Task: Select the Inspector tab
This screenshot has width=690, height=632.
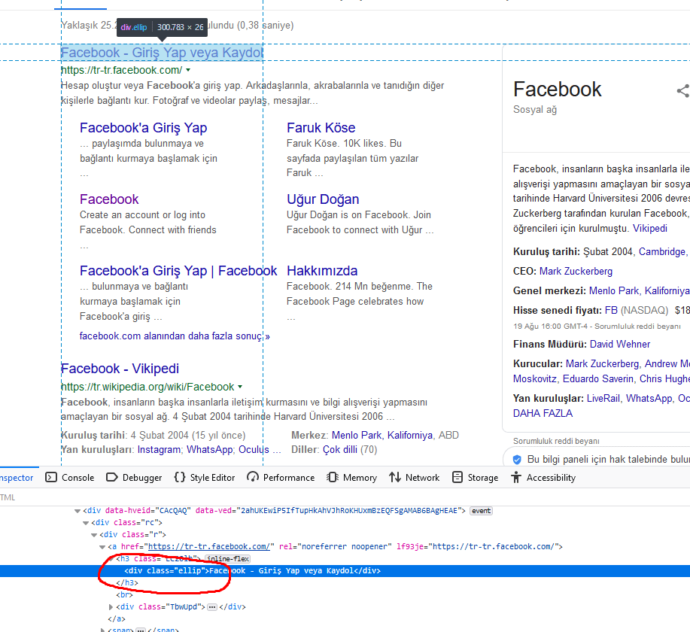Action: click(x=17, y=478)
